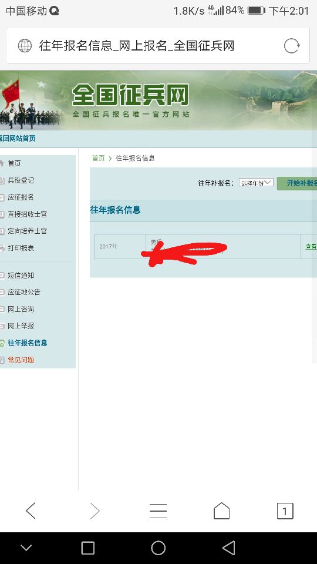Viewport: 317px width, 564px height.
Task: Open 直接招收士官 sidebar item
Action: click(x=28, y=214)
